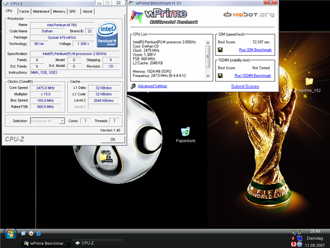Click the save icon for 1024M score
Viewport: 330px width, 248px height.
(x=220, y=75)
